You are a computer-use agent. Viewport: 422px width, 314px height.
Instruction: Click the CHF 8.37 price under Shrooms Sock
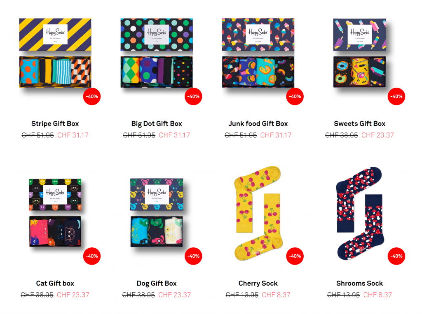377,295
